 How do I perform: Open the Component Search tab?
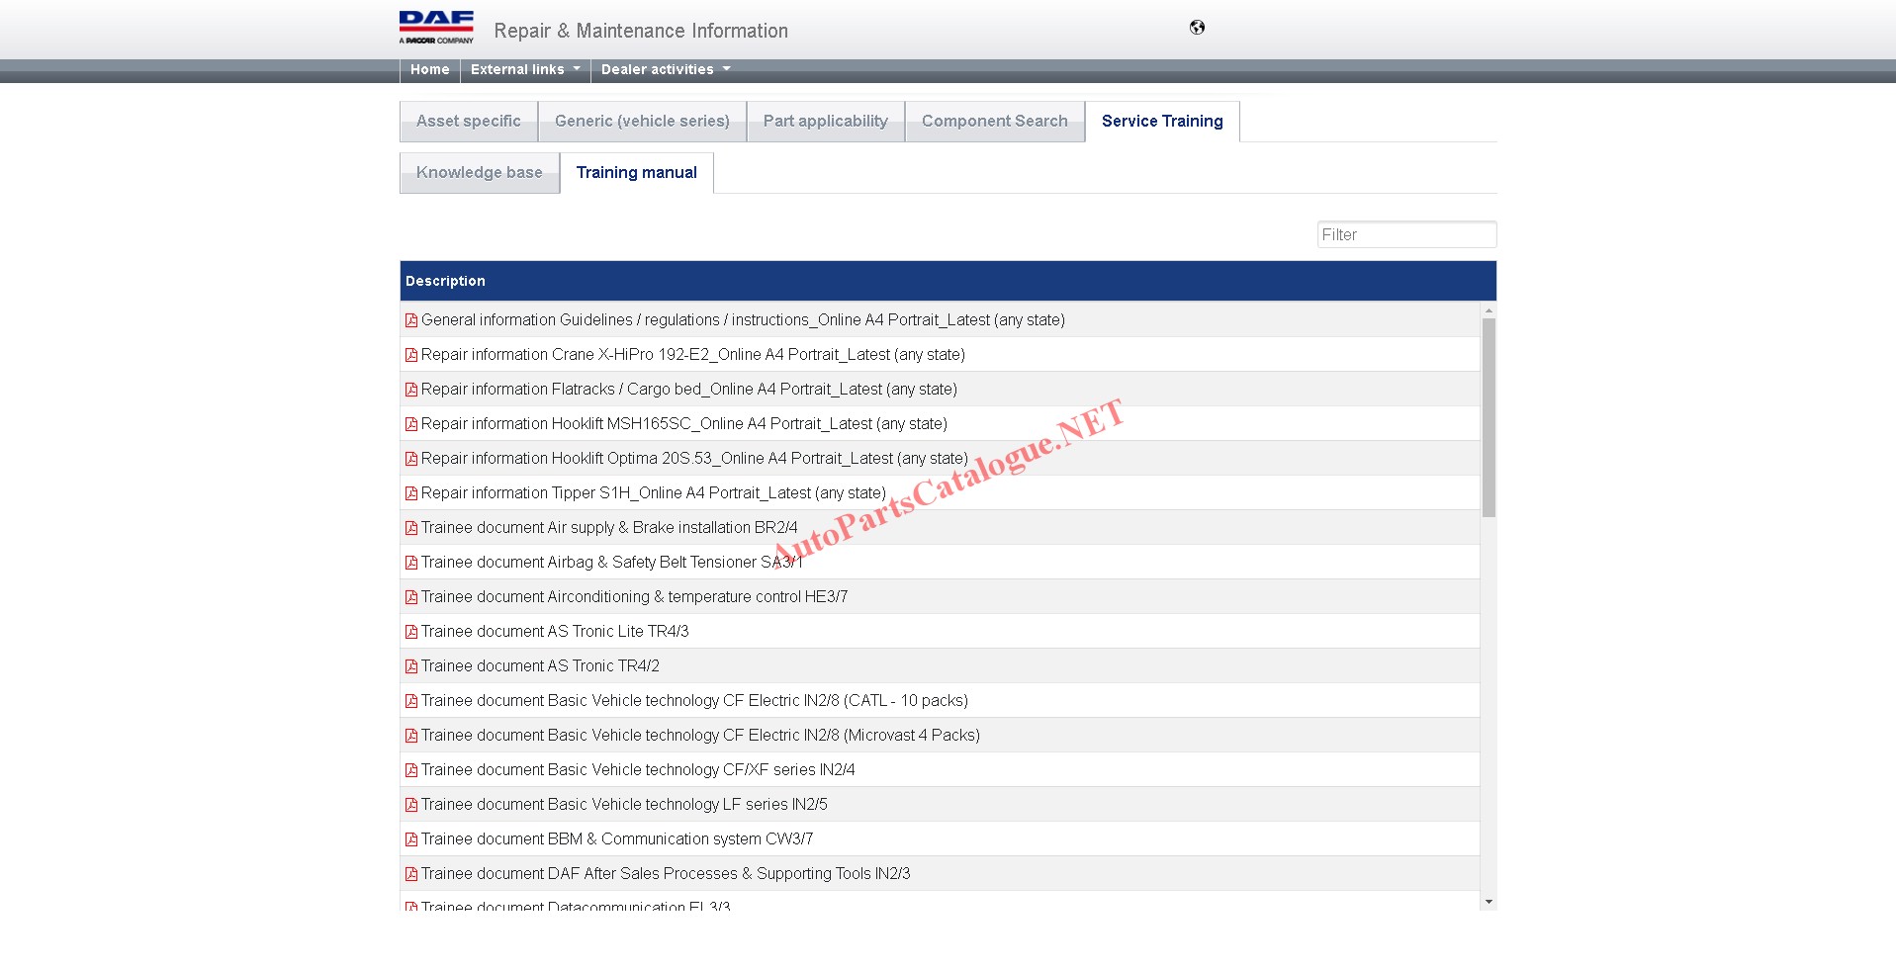pos(994,121)
